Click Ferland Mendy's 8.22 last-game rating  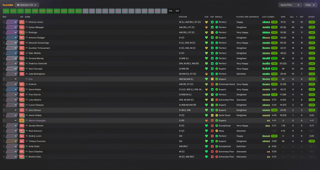click(274, 58)
